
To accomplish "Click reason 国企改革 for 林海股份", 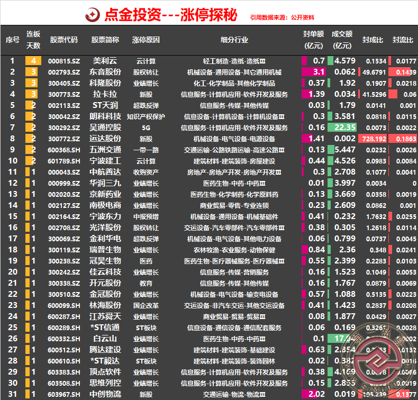I will [x=146, y=305].
